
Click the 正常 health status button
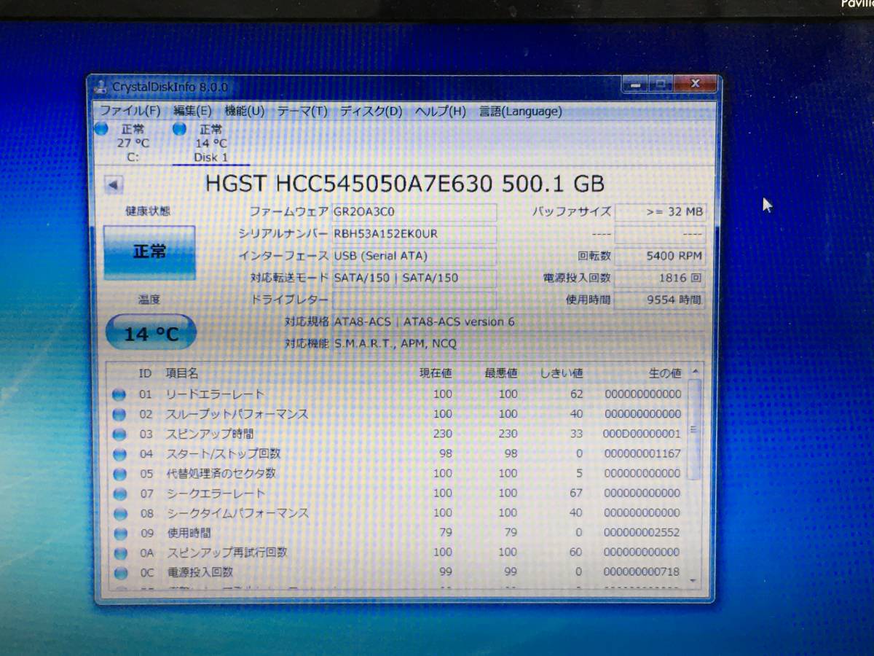click(149, 252)
